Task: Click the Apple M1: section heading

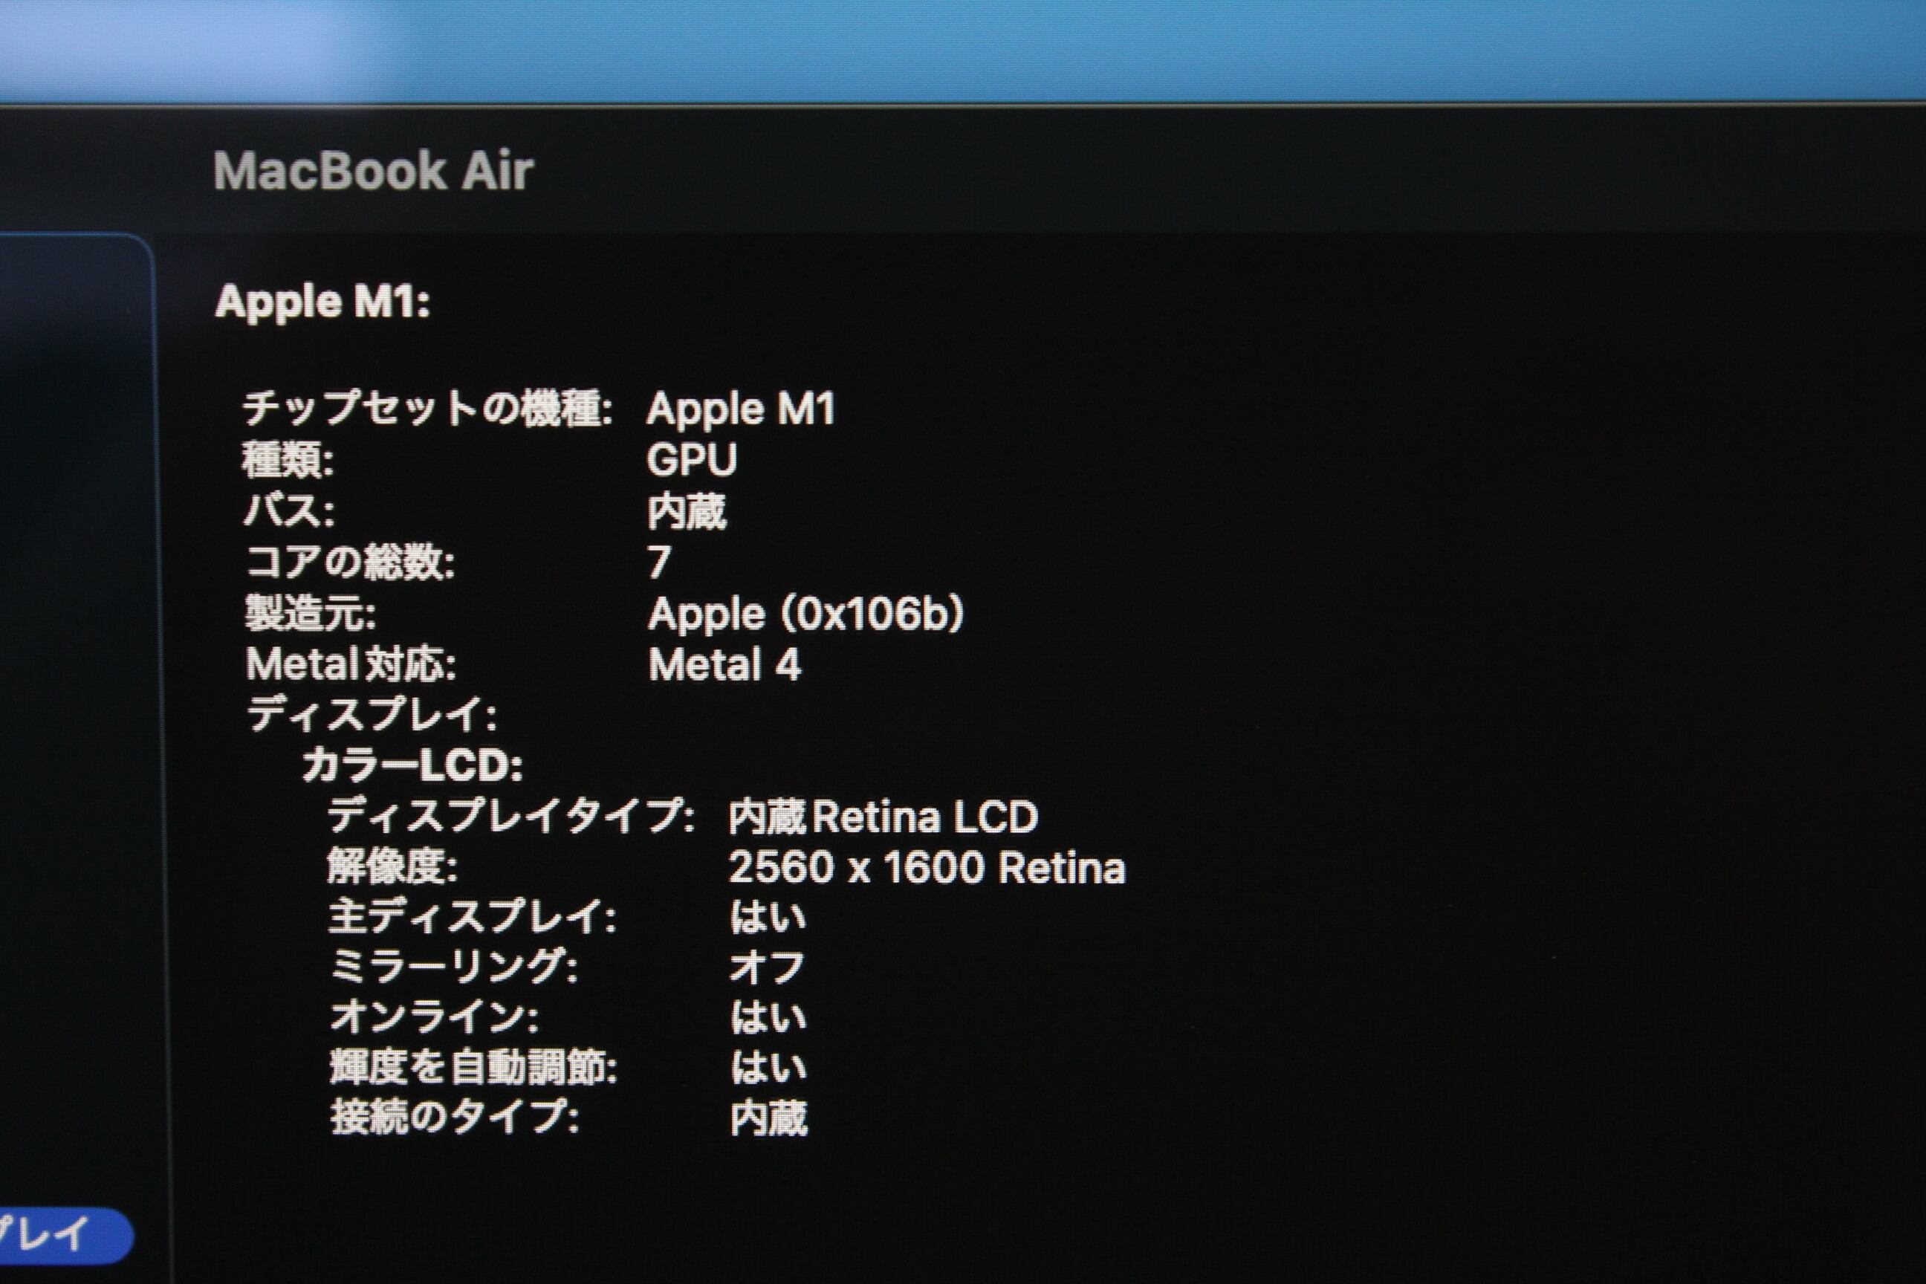Action: [x=322, y=302]
